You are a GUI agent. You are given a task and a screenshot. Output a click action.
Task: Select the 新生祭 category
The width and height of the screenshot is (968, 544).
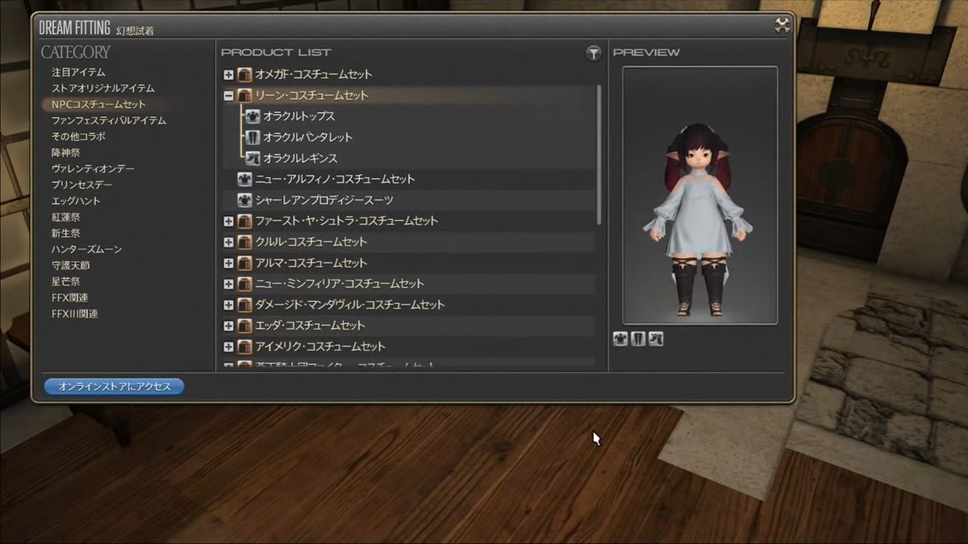point(65,234)
